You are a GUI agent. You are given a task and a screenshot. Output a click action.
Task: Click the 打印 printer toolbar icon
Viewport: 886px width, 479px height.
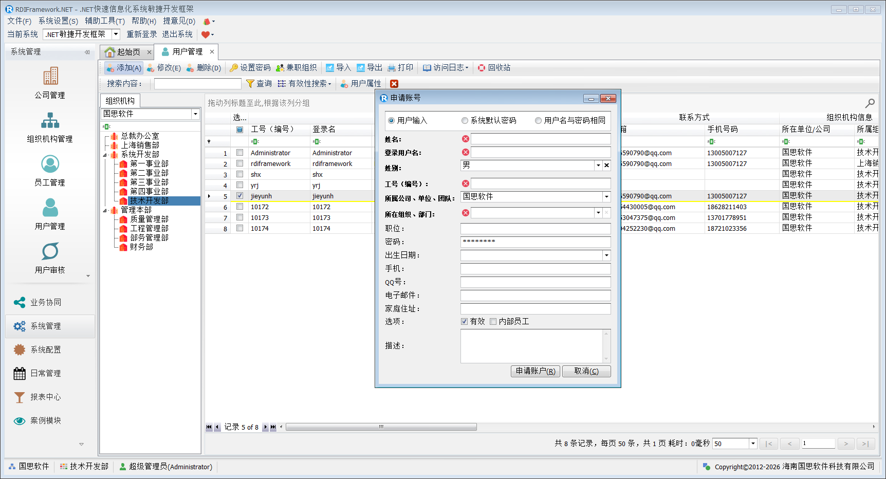(392, 68)
